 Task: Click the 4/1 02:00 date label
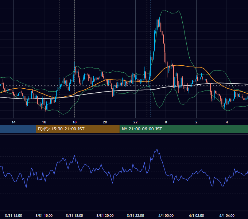coord(197,215)
